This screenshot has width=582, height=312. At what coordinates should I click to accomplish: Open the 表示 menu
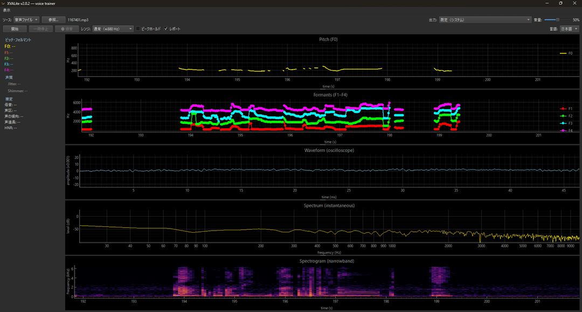6,10
